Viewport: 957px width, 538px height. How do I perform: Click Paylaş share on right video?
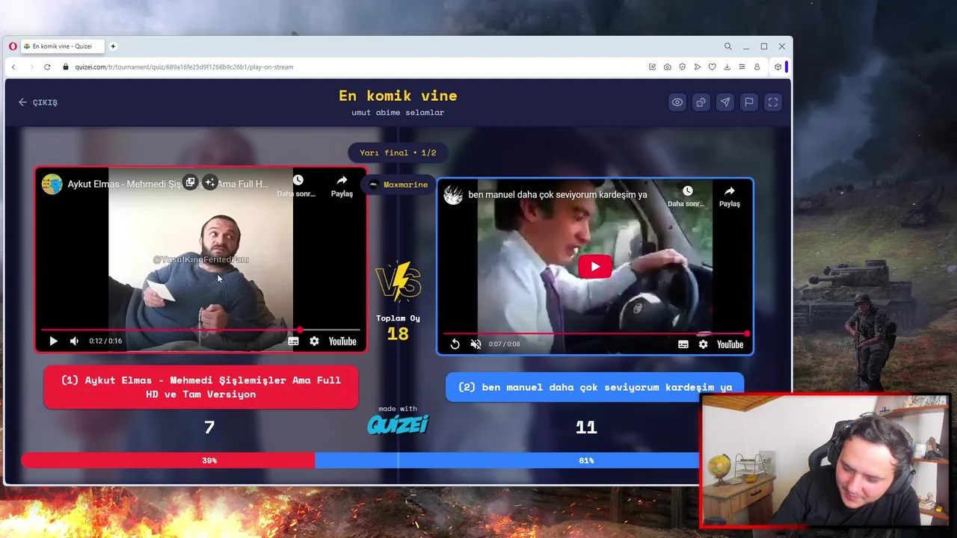pyautogui.click(x=730, y=197)
